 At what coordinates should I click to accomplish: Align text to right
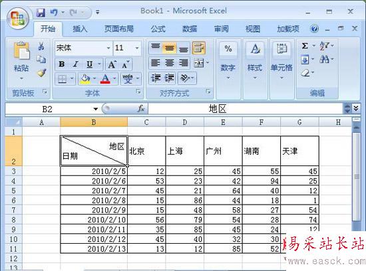click(x=184, y=63)
